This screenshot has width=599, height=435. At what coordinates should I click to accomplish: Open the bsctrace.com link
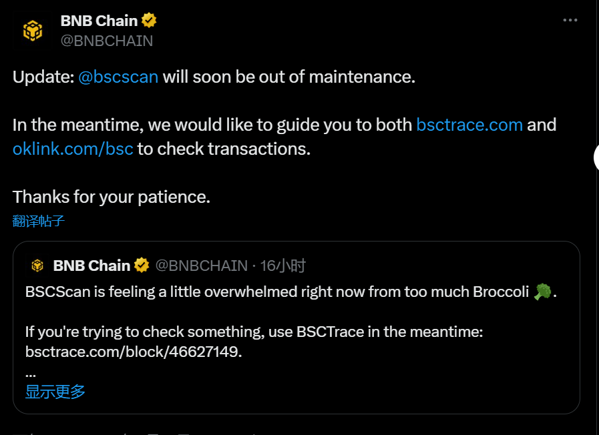(469, 124)
